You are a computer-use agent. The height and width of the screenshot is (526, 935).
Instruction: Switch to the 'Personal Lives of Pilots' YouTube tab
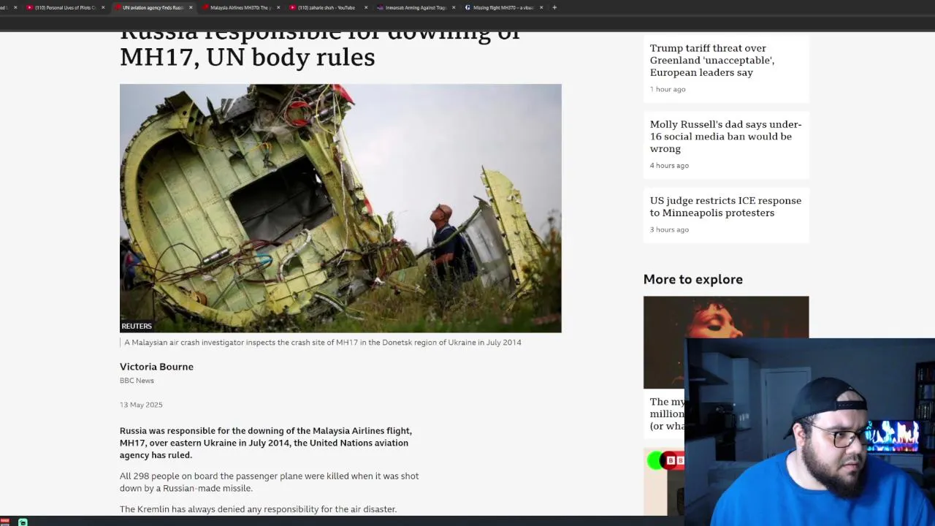click(64, 7)
